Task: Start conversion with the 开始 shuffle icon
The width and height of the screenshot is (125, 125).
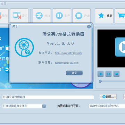Action: pyautogui.click(x=39, y=16)
